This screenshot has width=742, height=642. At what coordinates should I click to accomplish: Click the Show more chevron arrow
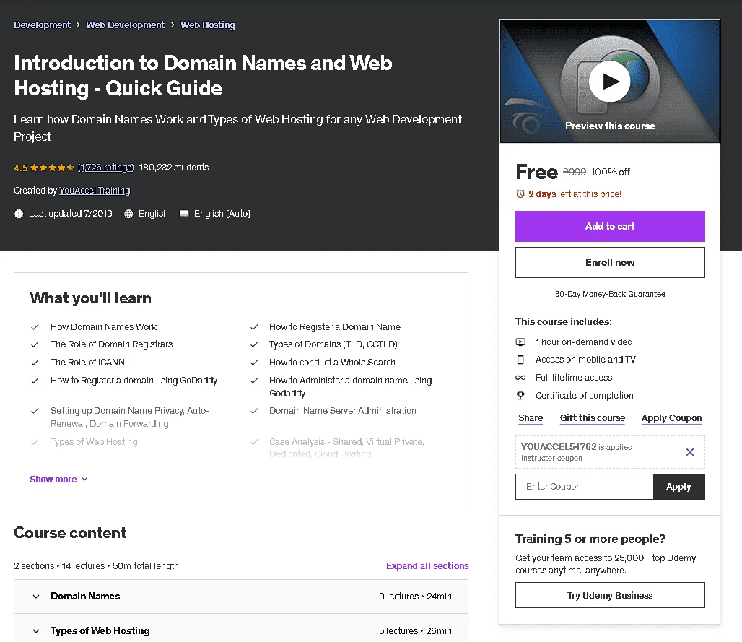(84, 479)
